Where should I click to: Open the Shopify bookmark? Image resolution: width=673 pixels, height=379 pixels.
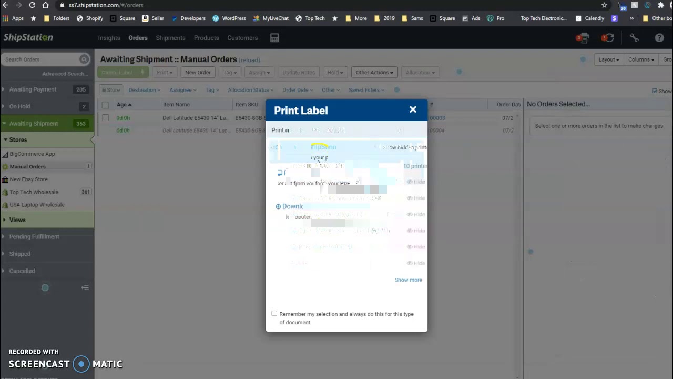click(90, 18)
